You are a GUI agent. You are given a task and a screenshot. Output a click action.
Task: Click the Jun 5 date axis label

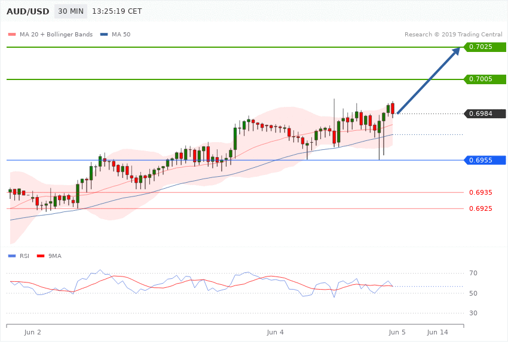point(397,332)
